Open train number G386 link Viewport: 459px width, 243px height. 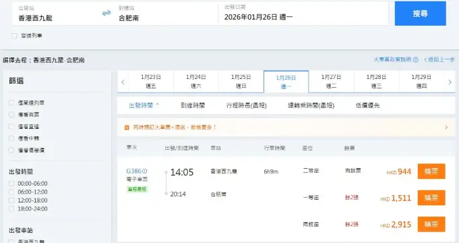[x=133, y=171]
